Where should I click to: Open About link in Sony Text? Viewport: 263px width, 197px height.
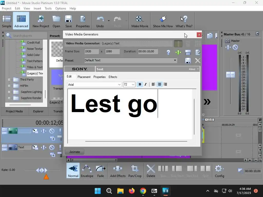point(192,69)
